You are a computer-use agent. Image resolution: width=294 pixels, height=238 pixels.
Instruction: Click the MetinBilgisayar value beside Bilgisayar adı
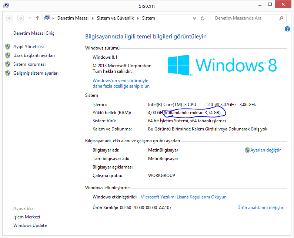[163, 150]
